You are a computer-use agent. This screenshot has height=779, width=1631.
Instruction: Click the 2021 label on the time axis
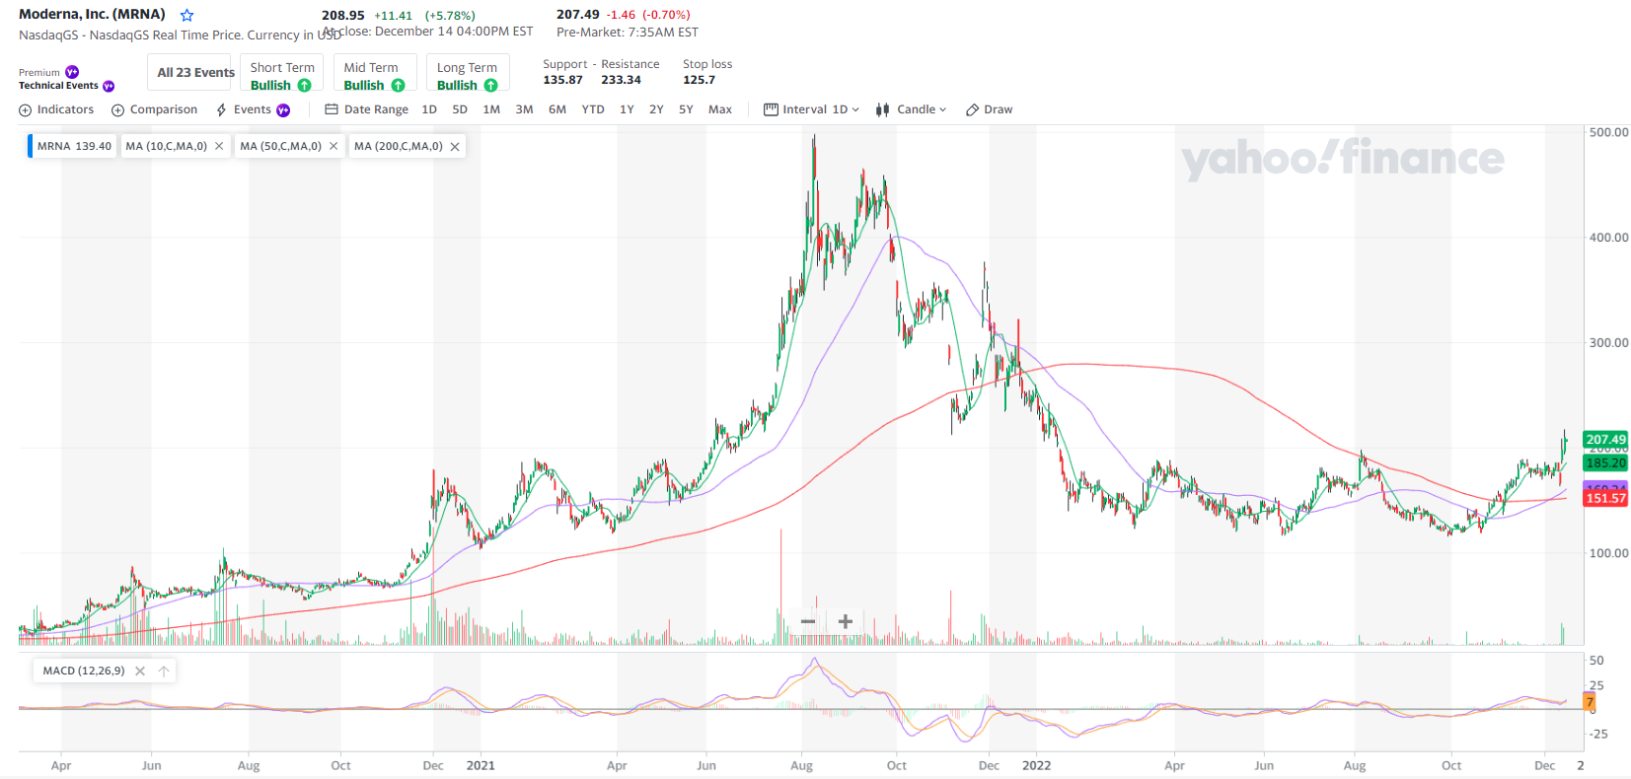click(x=481, y=765)
